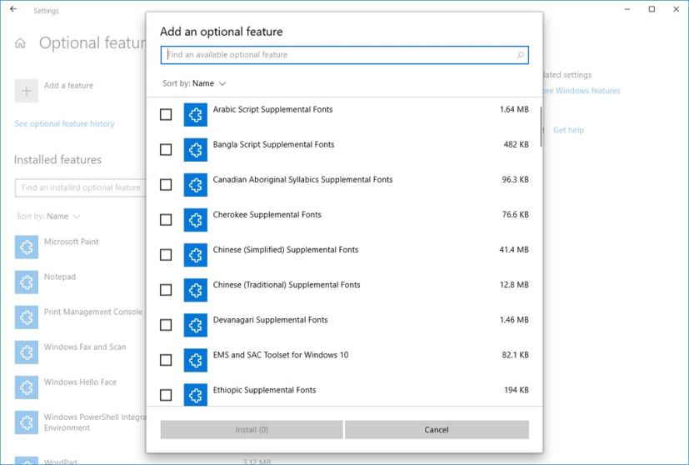Screen dimensions: 689x465
Task: Click the Devanagari Supplemental Fonts feature icon
Action: pyautogui.click(x=196, y=325)
